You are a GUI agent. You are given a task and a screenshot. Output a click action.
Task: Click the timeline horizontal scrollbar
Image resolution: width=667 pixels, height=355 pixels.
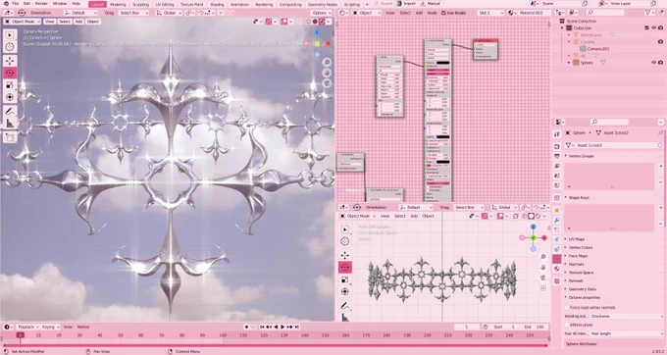275,345
